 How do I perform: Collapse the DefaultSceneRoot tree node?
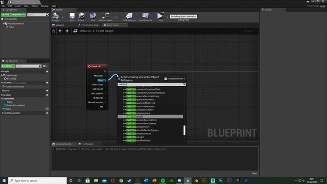(4, 24)
